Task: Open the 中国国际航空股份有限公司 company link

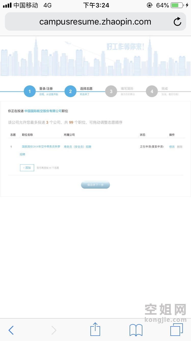Action: pyautogui.click(x=43, y=111)
